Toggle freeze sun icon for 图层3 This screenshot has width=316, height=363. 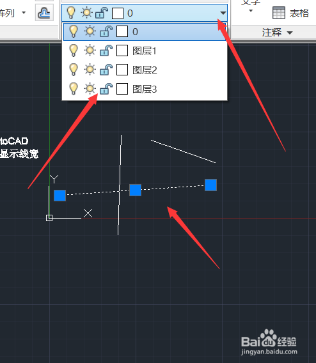[90, 89]
